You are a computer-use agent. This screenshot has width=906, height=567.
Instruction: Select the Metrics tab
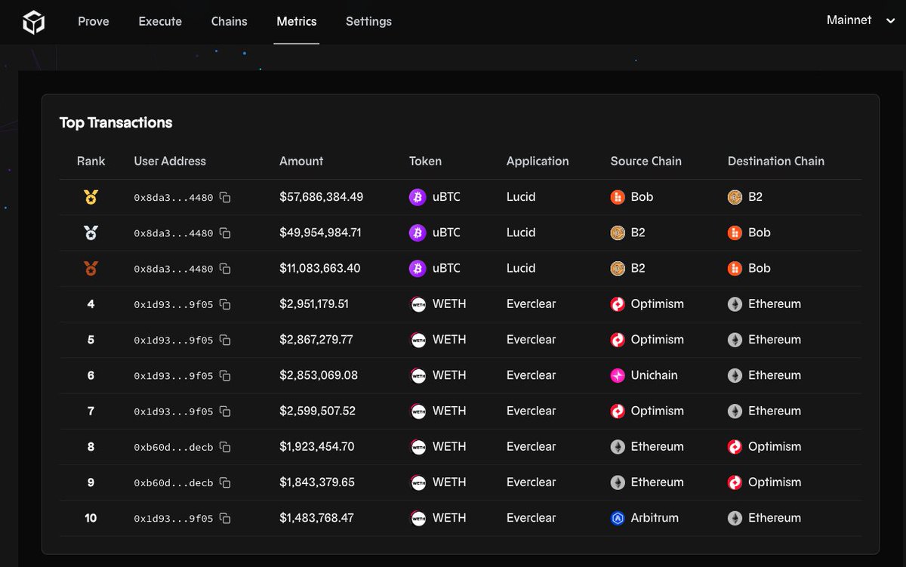[297, 21]
